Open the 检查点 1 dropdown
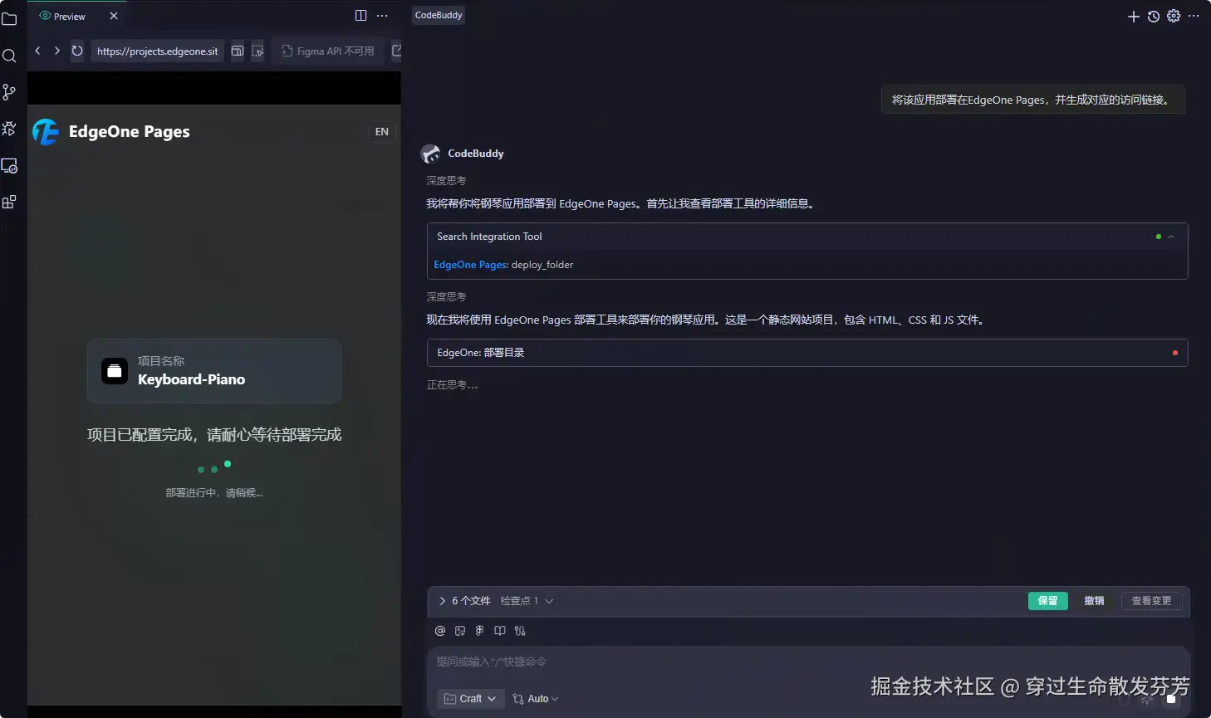This screenshot has height=718, width=1211. (527, 601)
